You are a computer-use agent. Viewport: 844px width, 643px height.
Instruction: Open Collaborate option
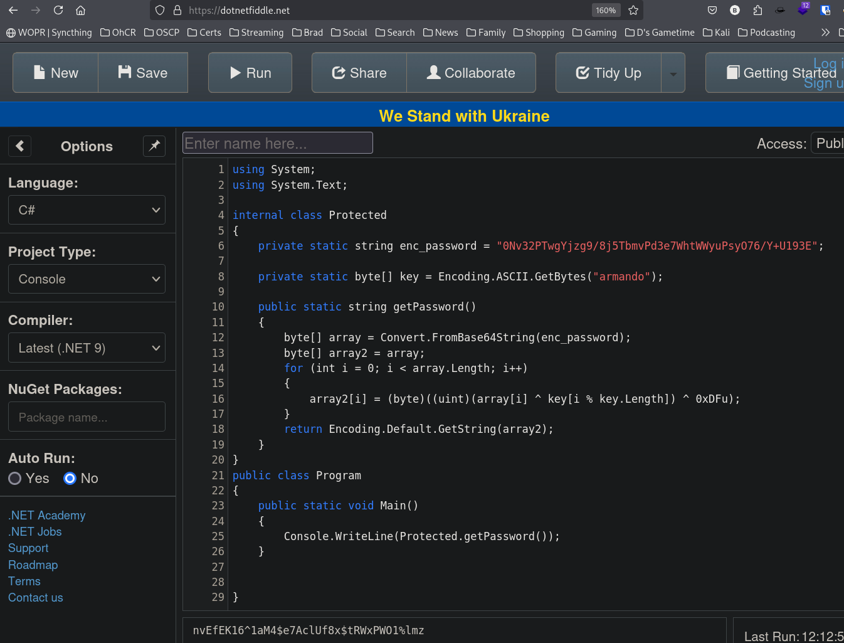(x=472, y=73)
